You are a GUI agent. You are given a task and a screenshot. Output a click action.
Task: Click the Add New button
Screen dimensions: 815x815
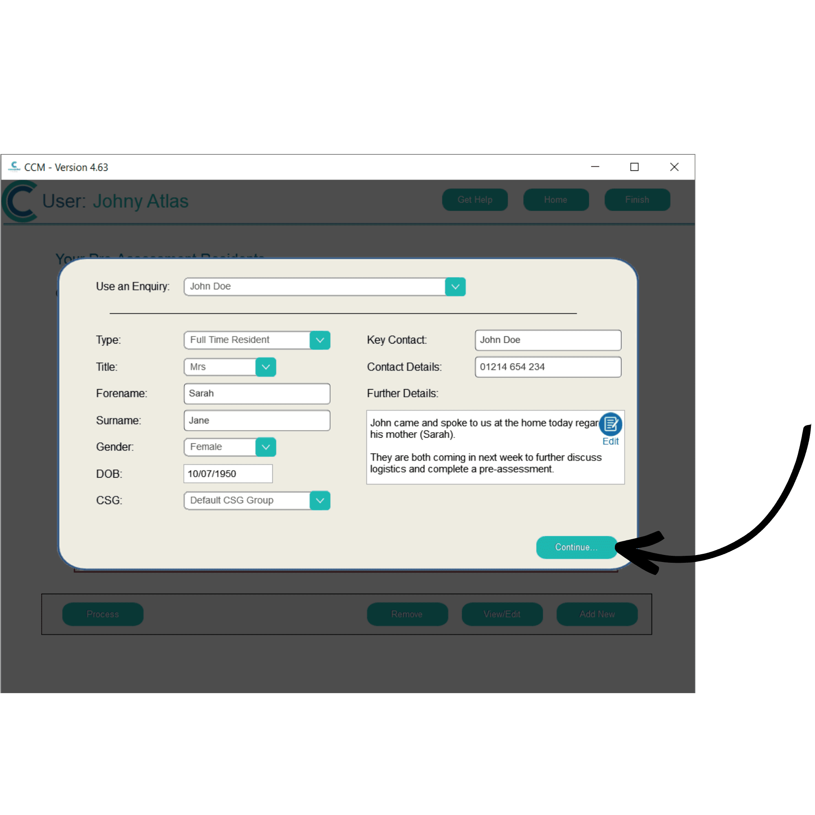coord(597,614)
